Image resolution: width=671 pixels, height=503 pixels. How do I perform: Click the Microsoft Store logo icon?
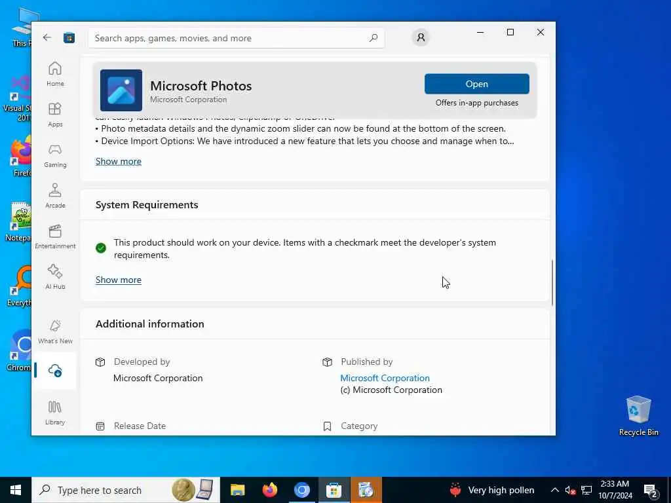click(x=69, y=38)
